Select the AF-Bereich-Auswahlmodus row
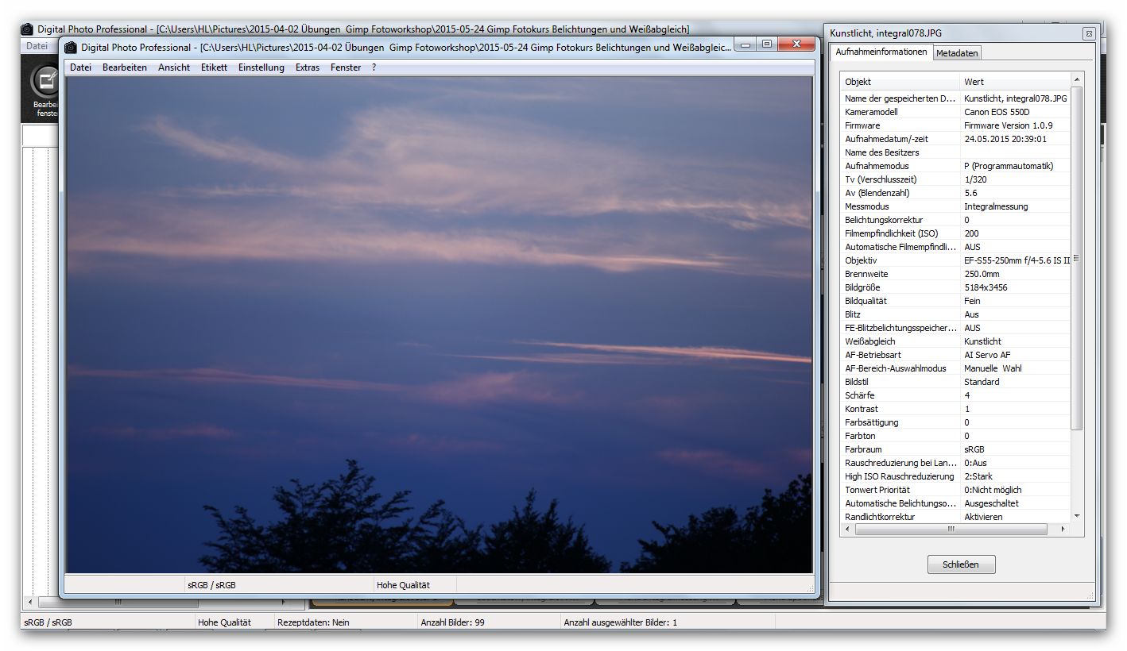The width and height of the screenshot is (1127, 651). pyautogui.click(x=955, y=368)
